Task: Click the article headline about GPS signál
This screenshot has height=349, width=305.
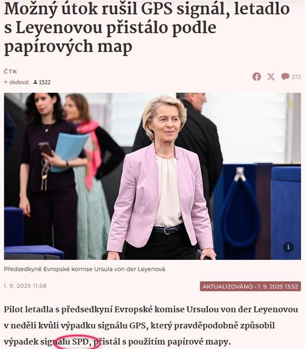Action: point(147,28)
